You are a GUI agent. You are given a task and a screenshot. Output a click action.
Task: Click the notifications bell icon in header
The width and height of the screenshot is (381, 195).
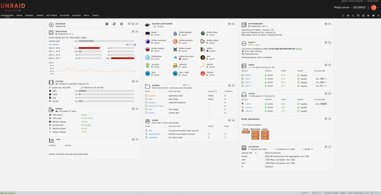click(378, 16)
